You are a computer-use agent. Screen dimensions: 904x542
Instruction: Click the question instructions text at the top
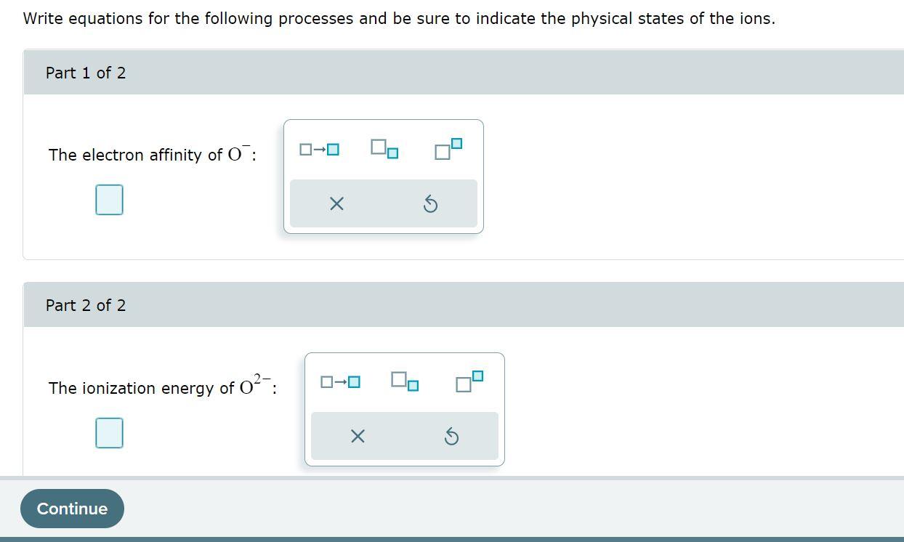click(x=400, y=18)
